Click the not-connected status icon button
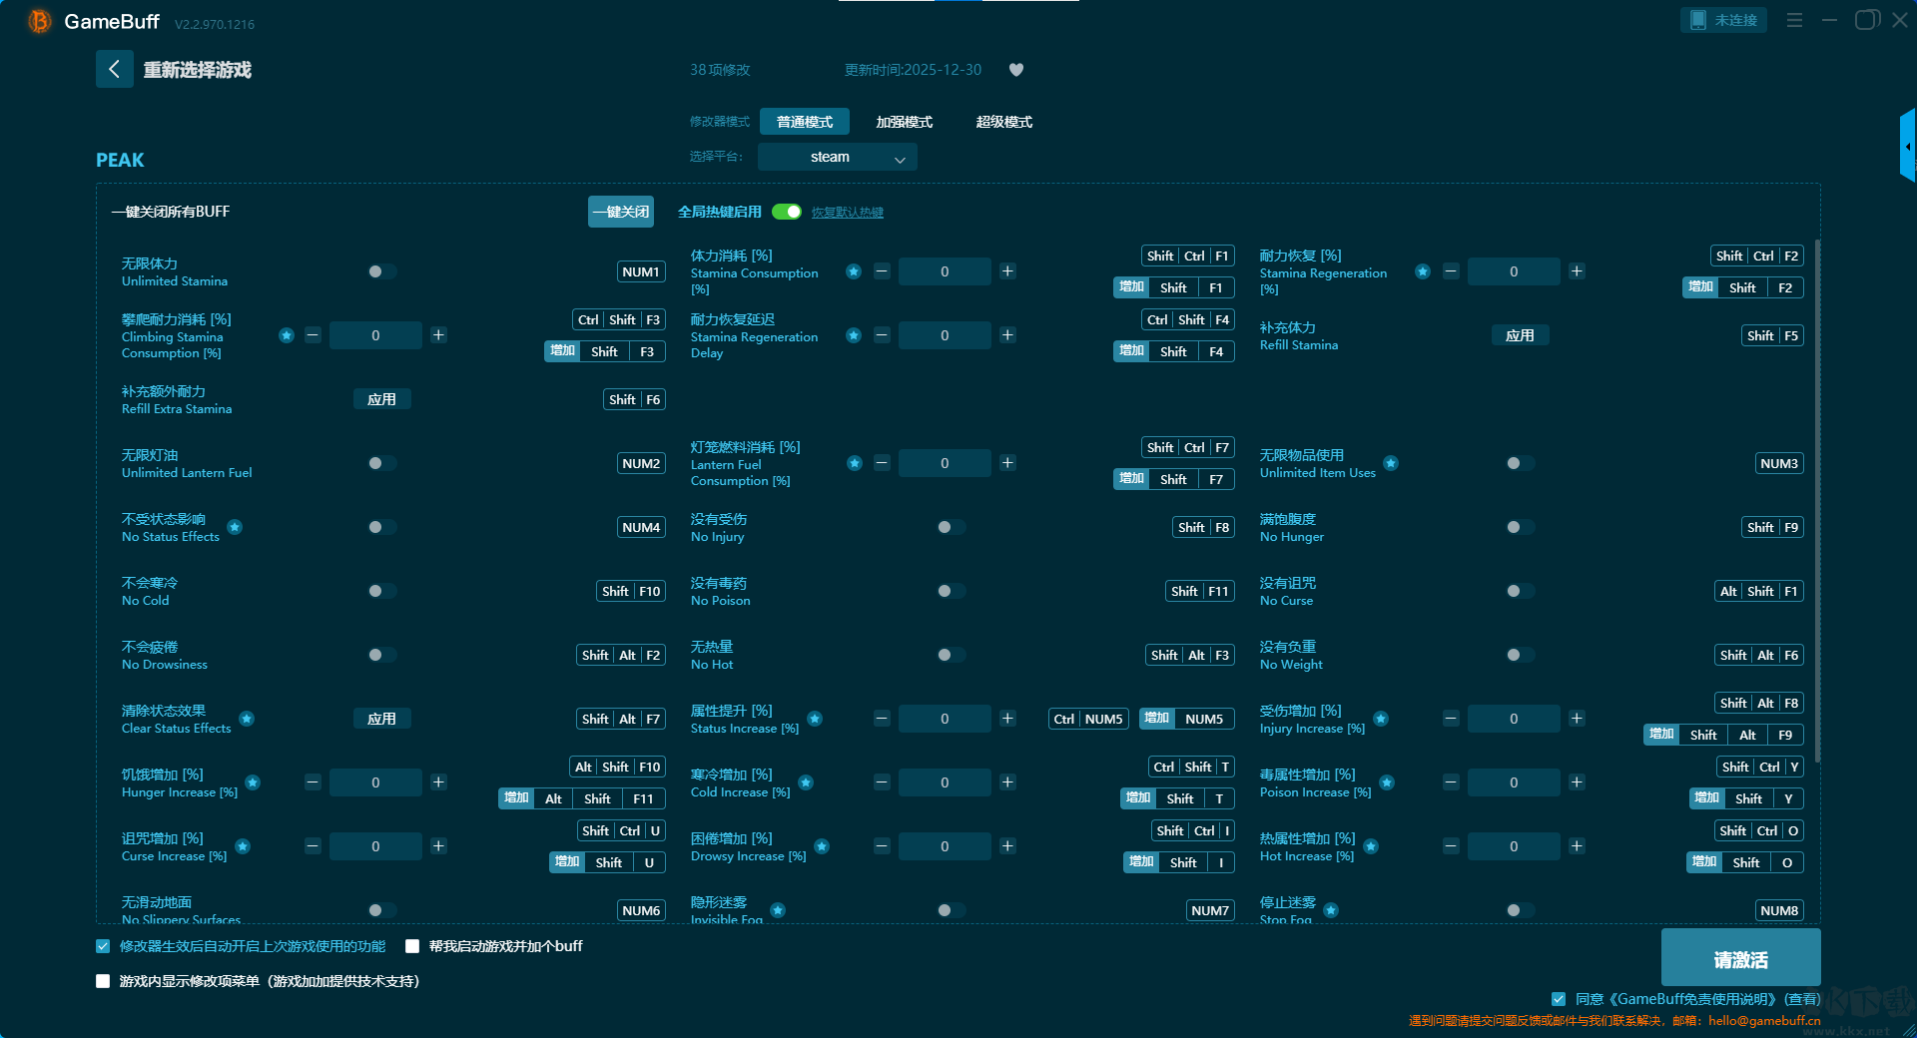The height and width of the screenshot is (1038, 1917). coord(1723,20)
